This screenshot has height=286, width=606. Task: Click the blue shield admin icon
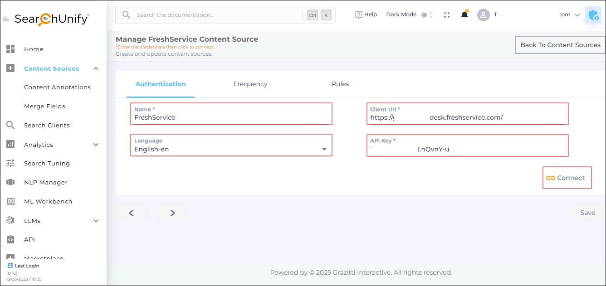[x=593, y=15]
